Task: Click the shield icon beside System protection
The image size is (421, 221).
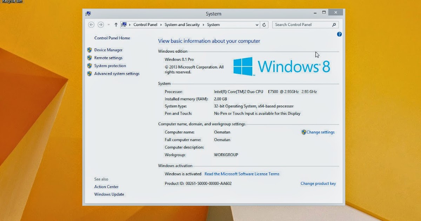Action: [89, 66]
